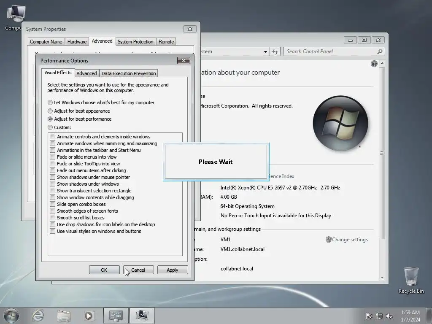Click the muted volume tray icon

389,316
